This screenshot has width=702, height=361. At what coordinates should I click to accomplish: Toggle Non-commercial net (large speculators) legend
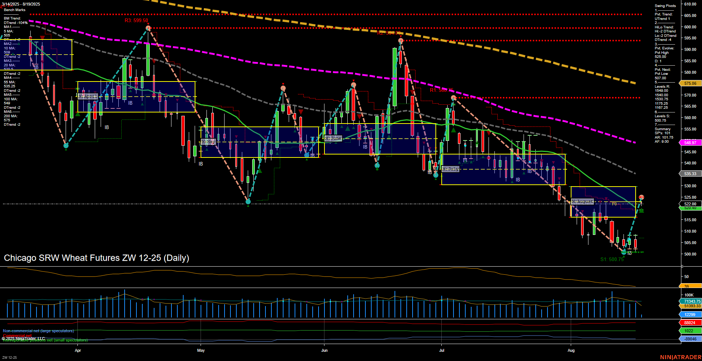pos(38,331)
